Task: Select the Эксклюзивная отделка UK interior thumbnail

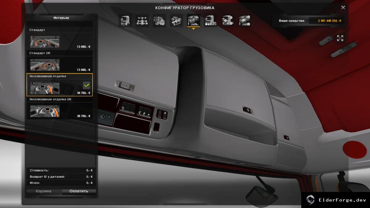Action: click(45, 111)
